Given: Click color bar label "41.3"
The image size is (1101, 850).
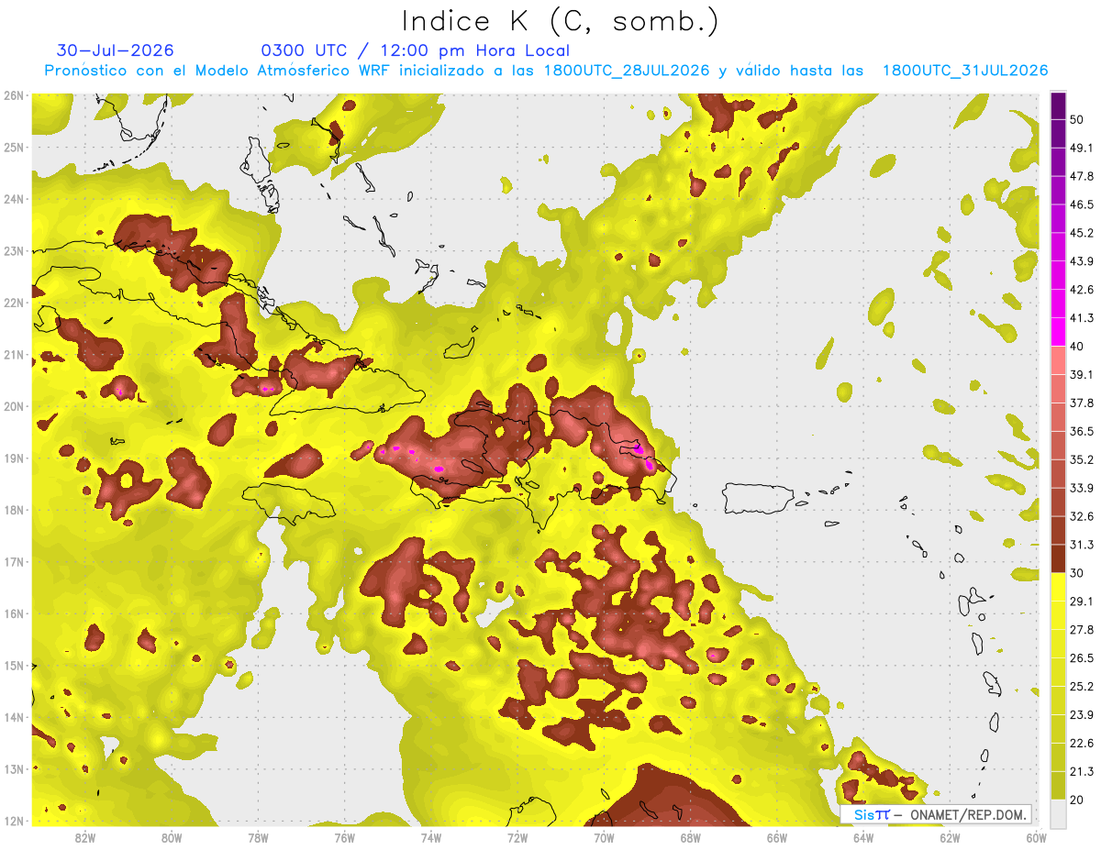Looking at the screenshot, I should [1082, 317].
